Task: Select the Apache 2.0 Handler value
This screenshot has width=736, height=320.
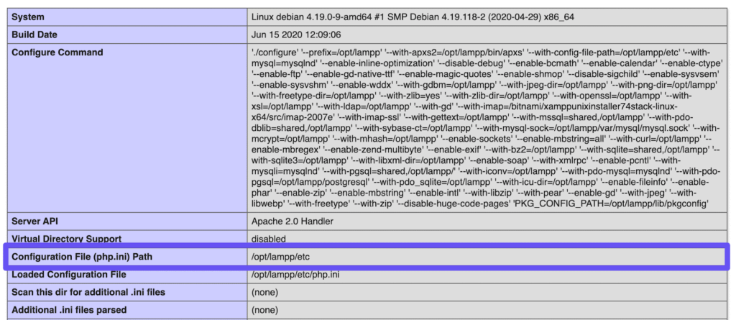Action: 293,221
